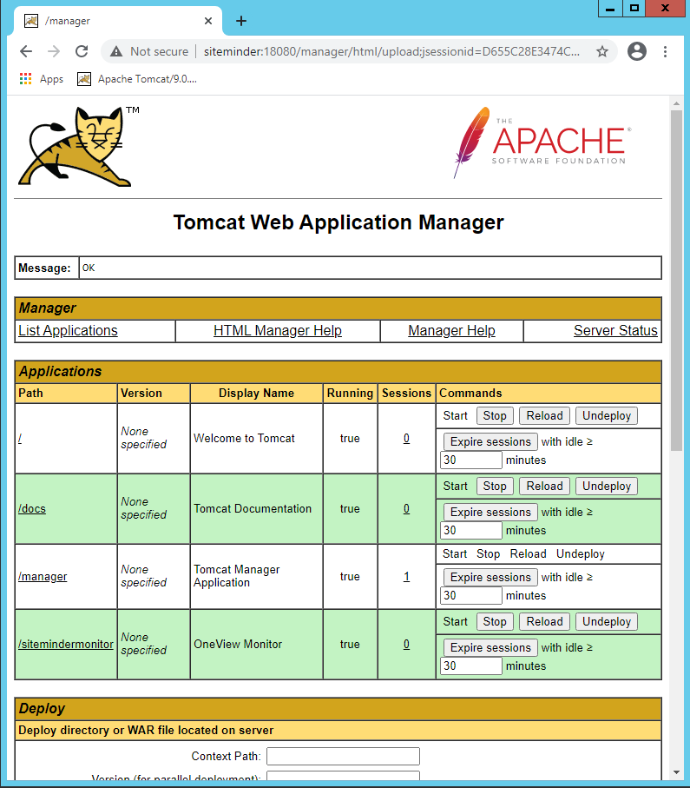This screenshot has width=690, height=788.
Task: Select the /manager browser tab
Action: [118, 21]
